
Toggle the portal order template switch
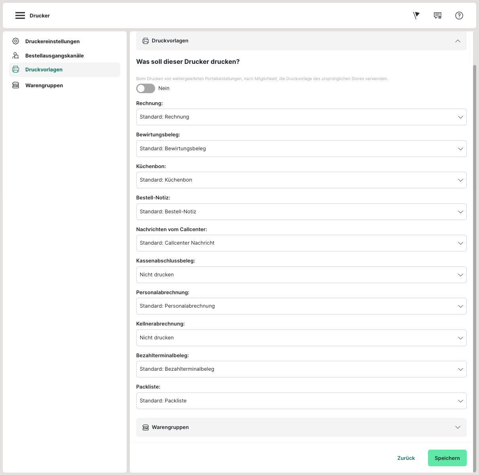click(x=146, y=88)
